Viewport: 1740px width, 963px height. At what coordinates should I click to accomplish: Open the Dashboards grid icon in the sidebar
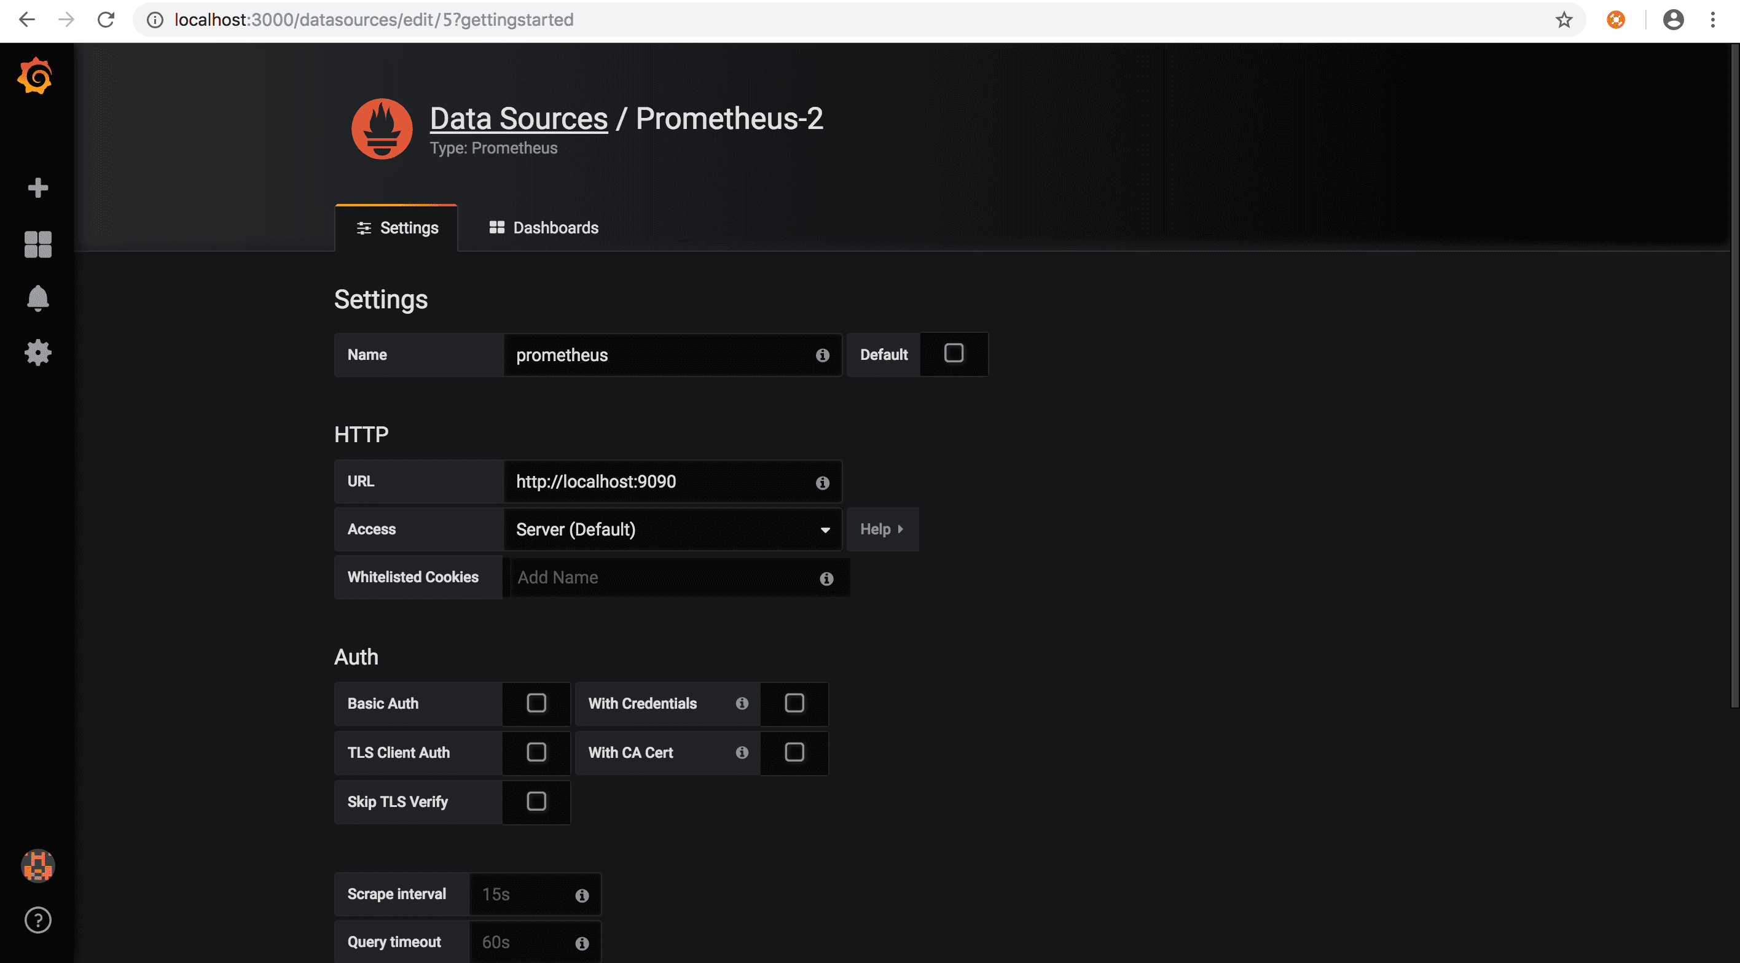click(x=38, y=244)
